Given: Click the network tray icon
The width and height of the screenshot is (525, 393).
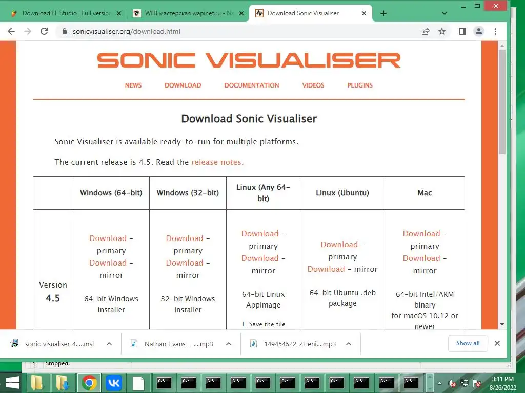Looking at the screenshot, I should [x=465, y=384].
